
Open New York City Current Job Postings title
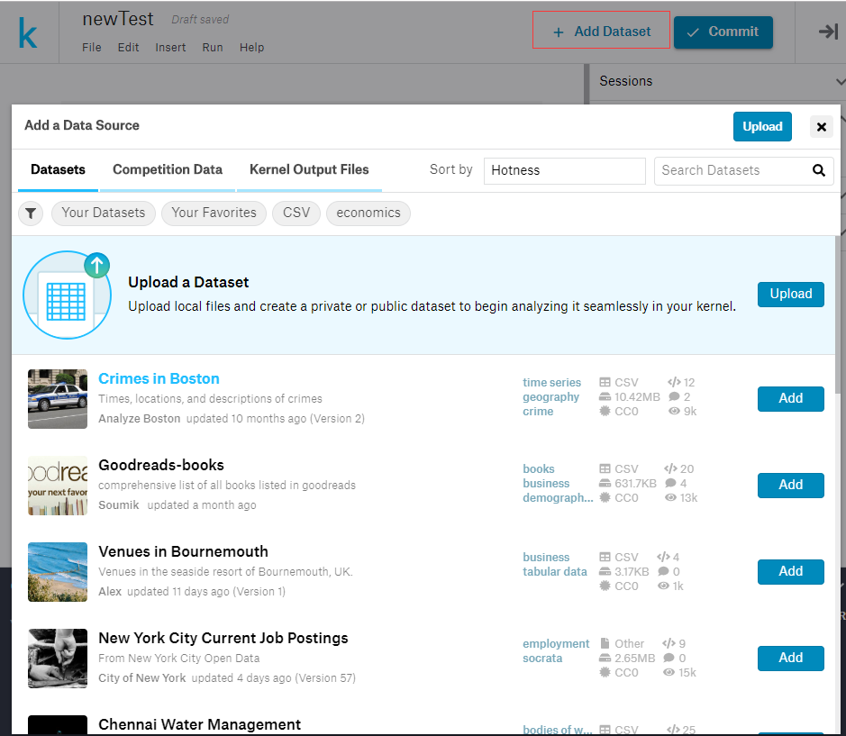[x=223, y=638]
